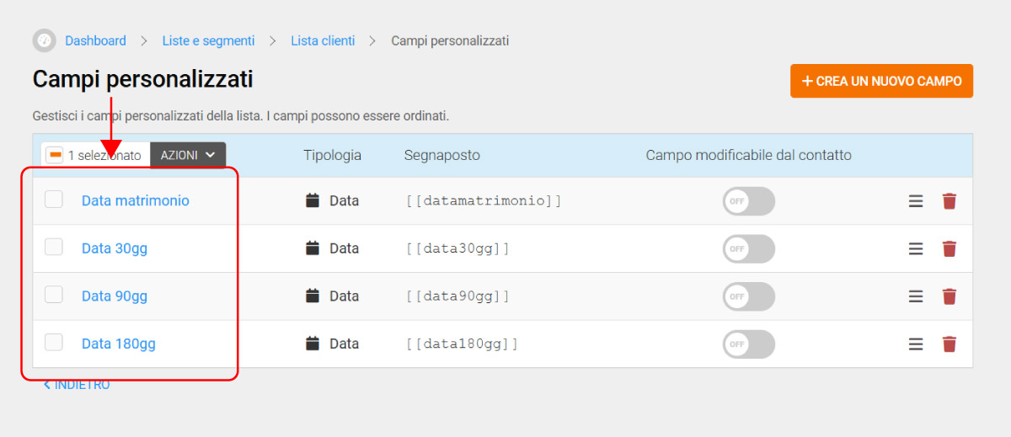Delete the Data matrimonio field via trash icon

949,201
